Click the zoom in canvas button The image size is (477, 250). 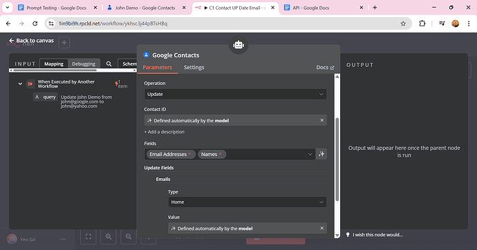click(109, 237)
